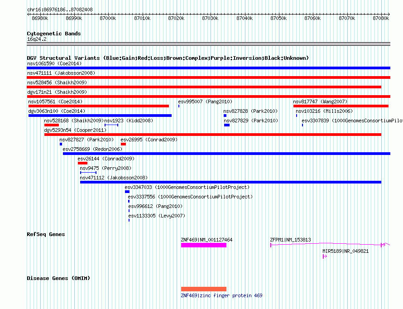Viewport: 403px width, 309px height.
Task: Select the 16q24.2 band label
Action: click(37, 39)
